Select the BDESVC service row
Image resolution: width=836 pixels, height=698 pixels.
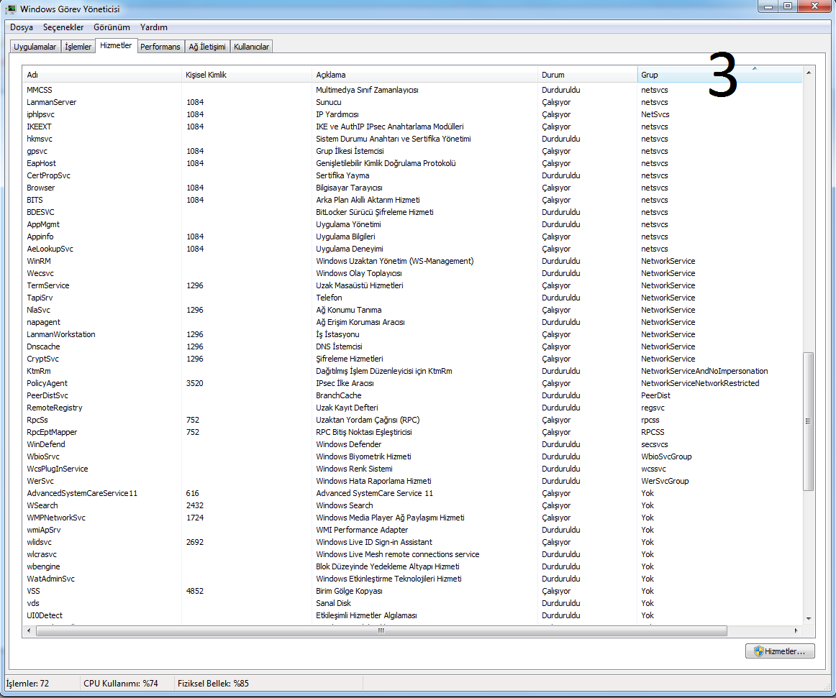click(412, 213)
